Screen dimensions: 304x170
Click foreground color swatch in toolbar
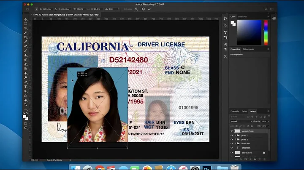pos(24,117)
